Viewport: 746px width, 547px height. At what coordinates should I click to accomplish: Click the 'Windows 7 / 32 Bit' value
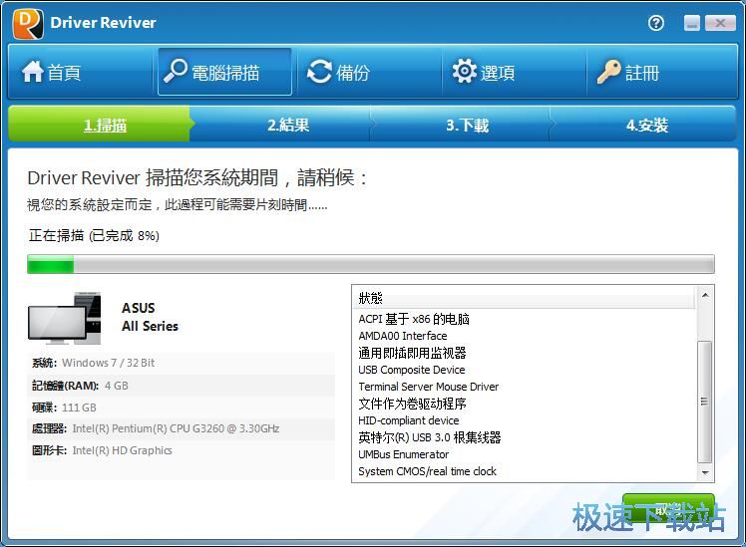pos(108,363)
